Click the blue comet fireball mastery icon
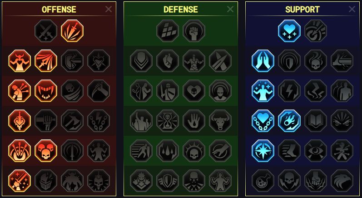 (x=289, y=121)
